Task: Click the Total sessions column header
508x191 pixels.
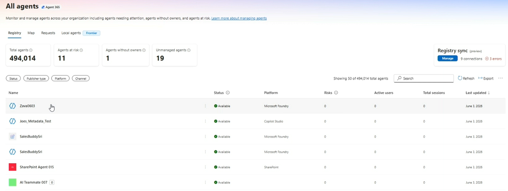Action: (x=434, y=93)
